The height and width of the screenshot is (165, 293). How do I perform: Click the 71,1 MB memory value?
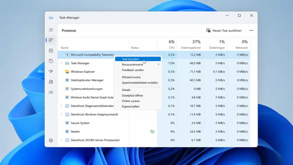pyautogui.click(x=195, y=72)
